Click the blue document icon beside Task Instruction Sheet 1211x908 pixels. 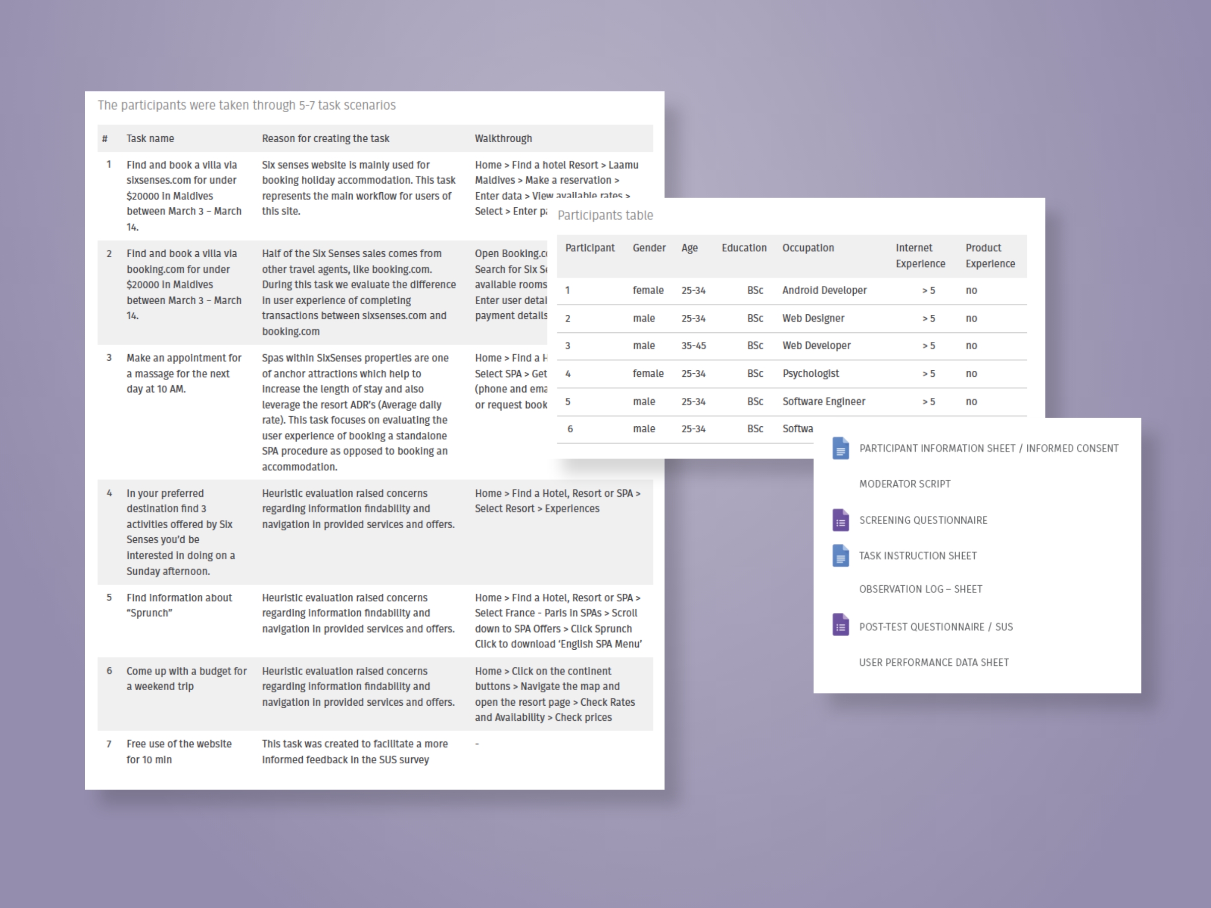pos(840,555)
